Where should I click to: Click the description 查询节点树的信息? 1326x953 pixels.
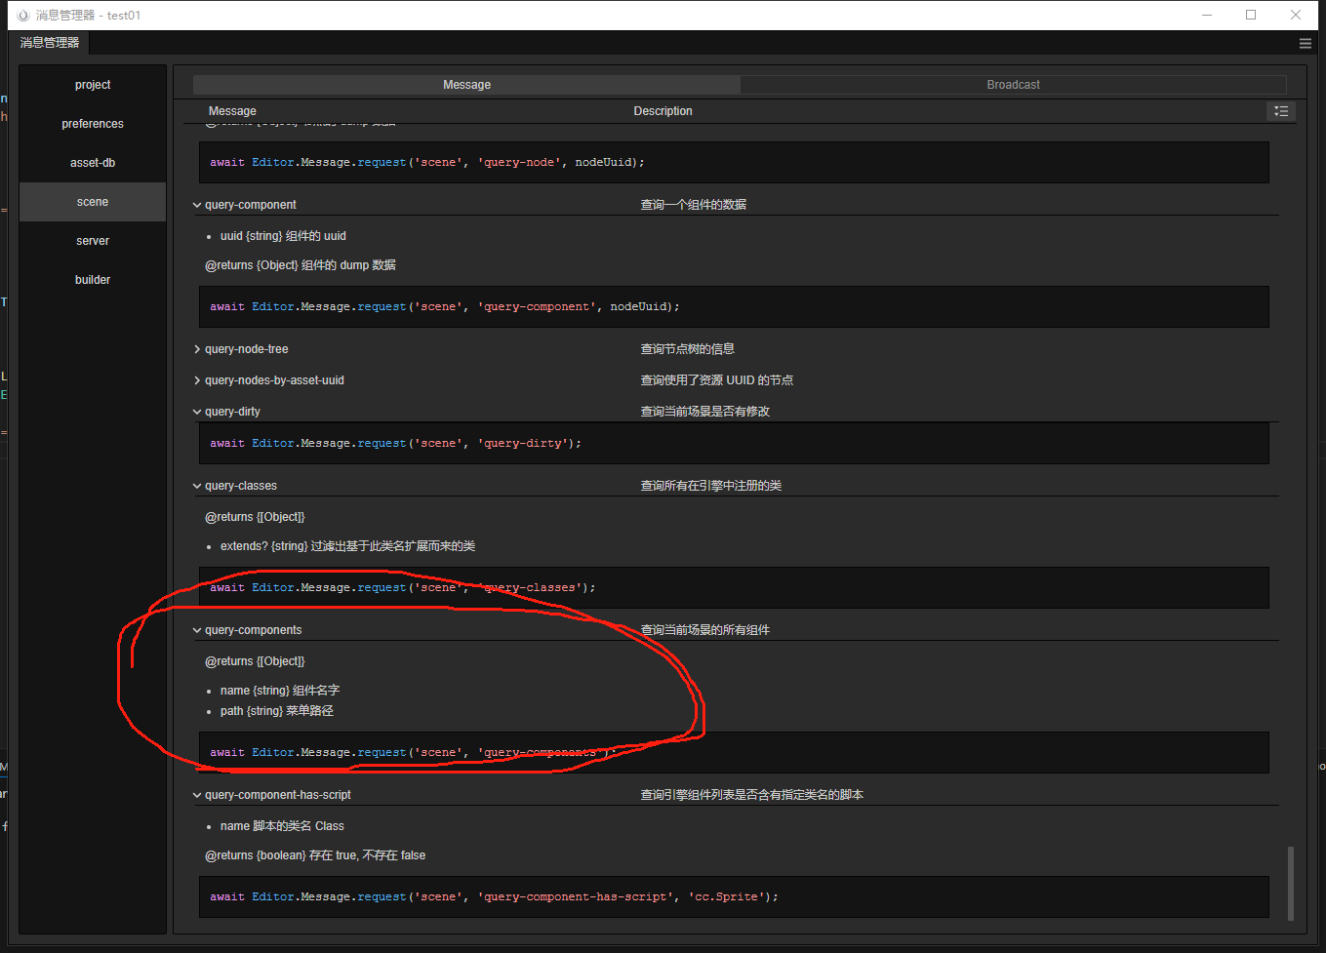pos(688,349)
